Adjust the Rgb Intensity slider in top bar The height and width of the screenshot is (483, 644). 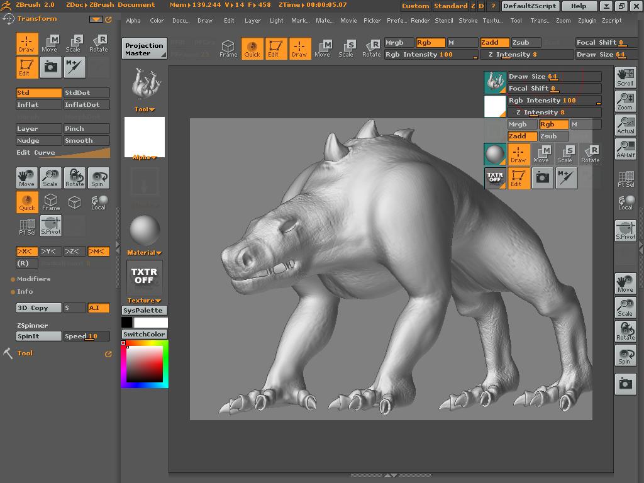[x=431, y=55]
